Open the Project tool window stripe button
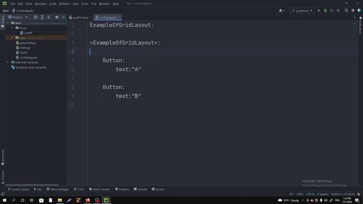The height and width of the screenshot is (204, 363). [2, 22]
